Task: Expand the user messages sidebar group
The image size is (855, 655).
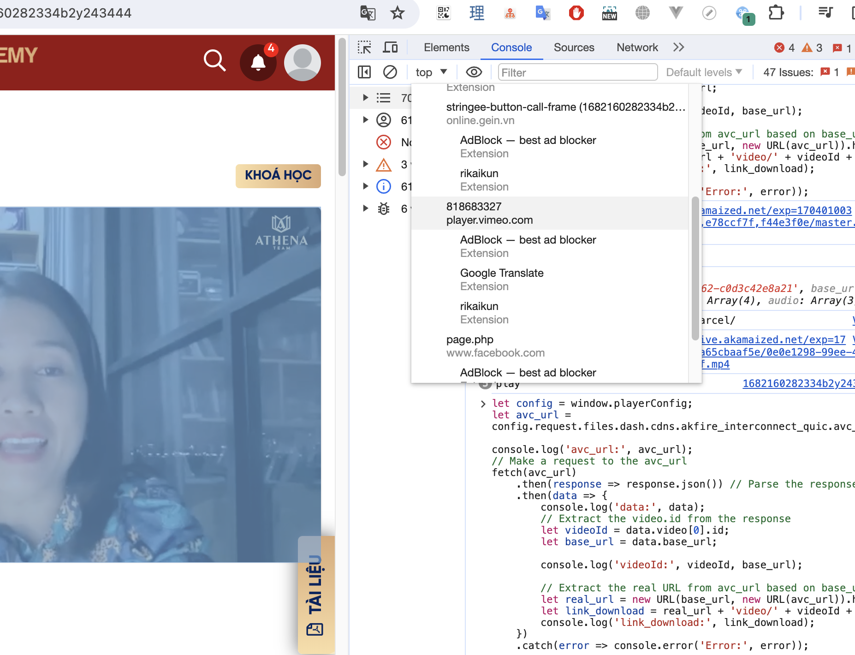Action: (x=365, y=120)
